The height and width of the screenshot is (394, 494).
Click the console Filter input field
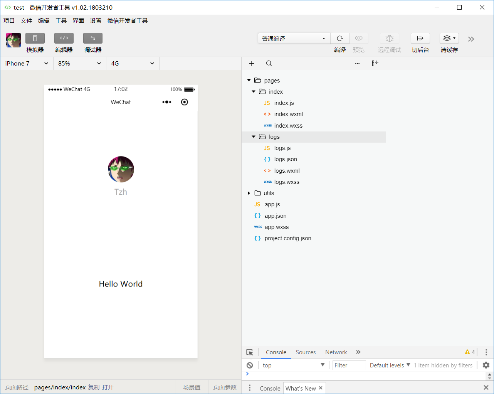[x=349, y=365]
